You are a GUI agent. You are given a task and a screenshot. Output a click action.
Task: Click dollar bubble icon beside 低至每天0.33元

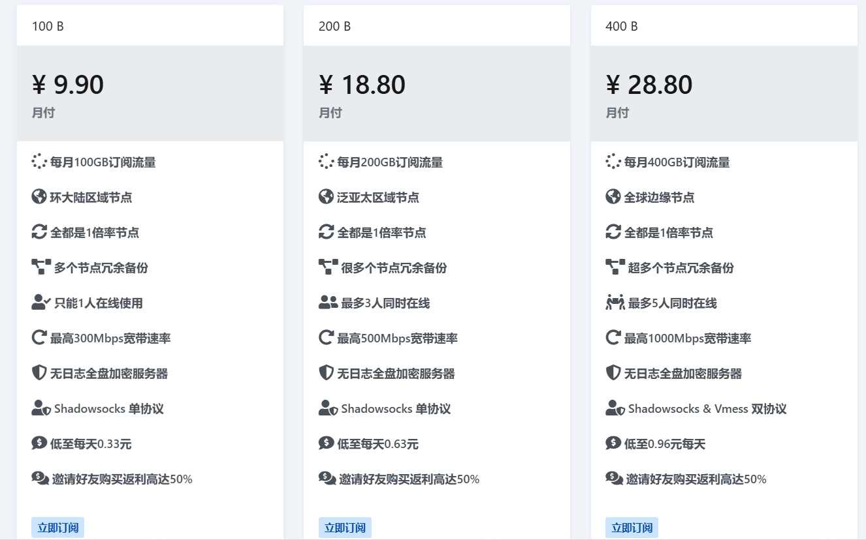click(x=39, y=443)
